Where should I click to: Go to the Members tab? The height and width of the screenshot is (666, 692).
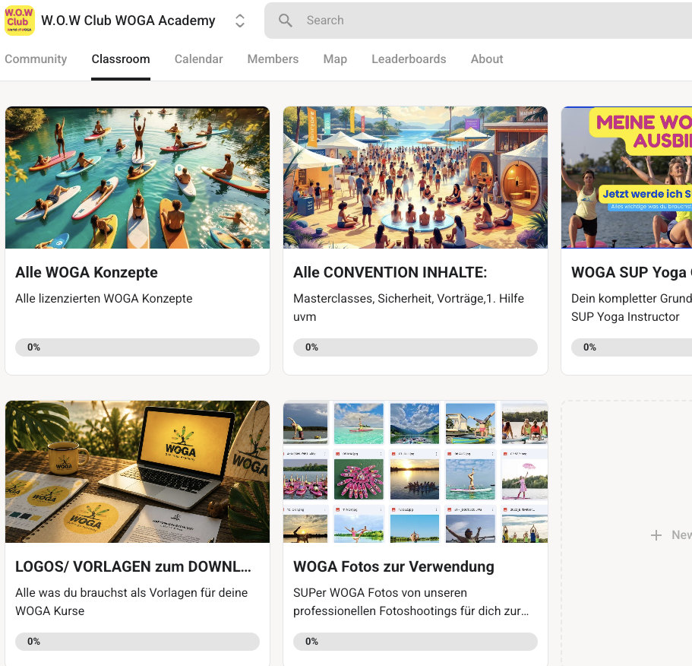tap(273, 59)
